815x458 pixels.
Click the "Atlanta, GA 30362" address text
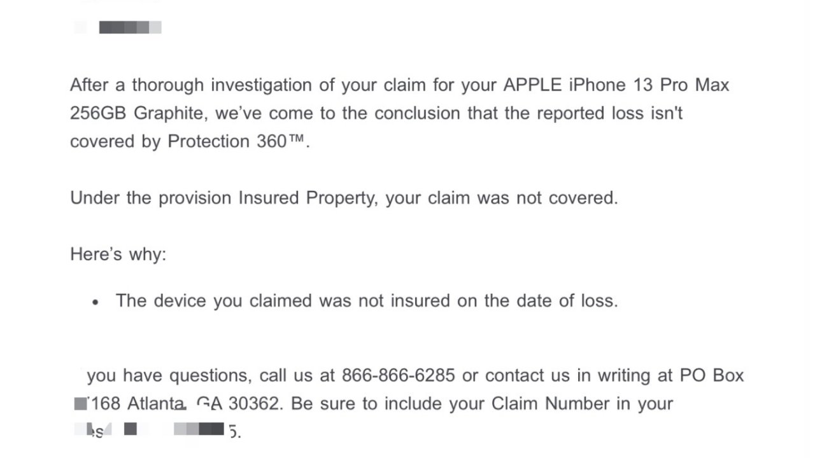(x=202, y=404)
